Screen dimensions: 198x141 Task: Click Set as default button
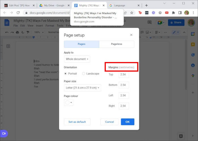coord(77,122)
